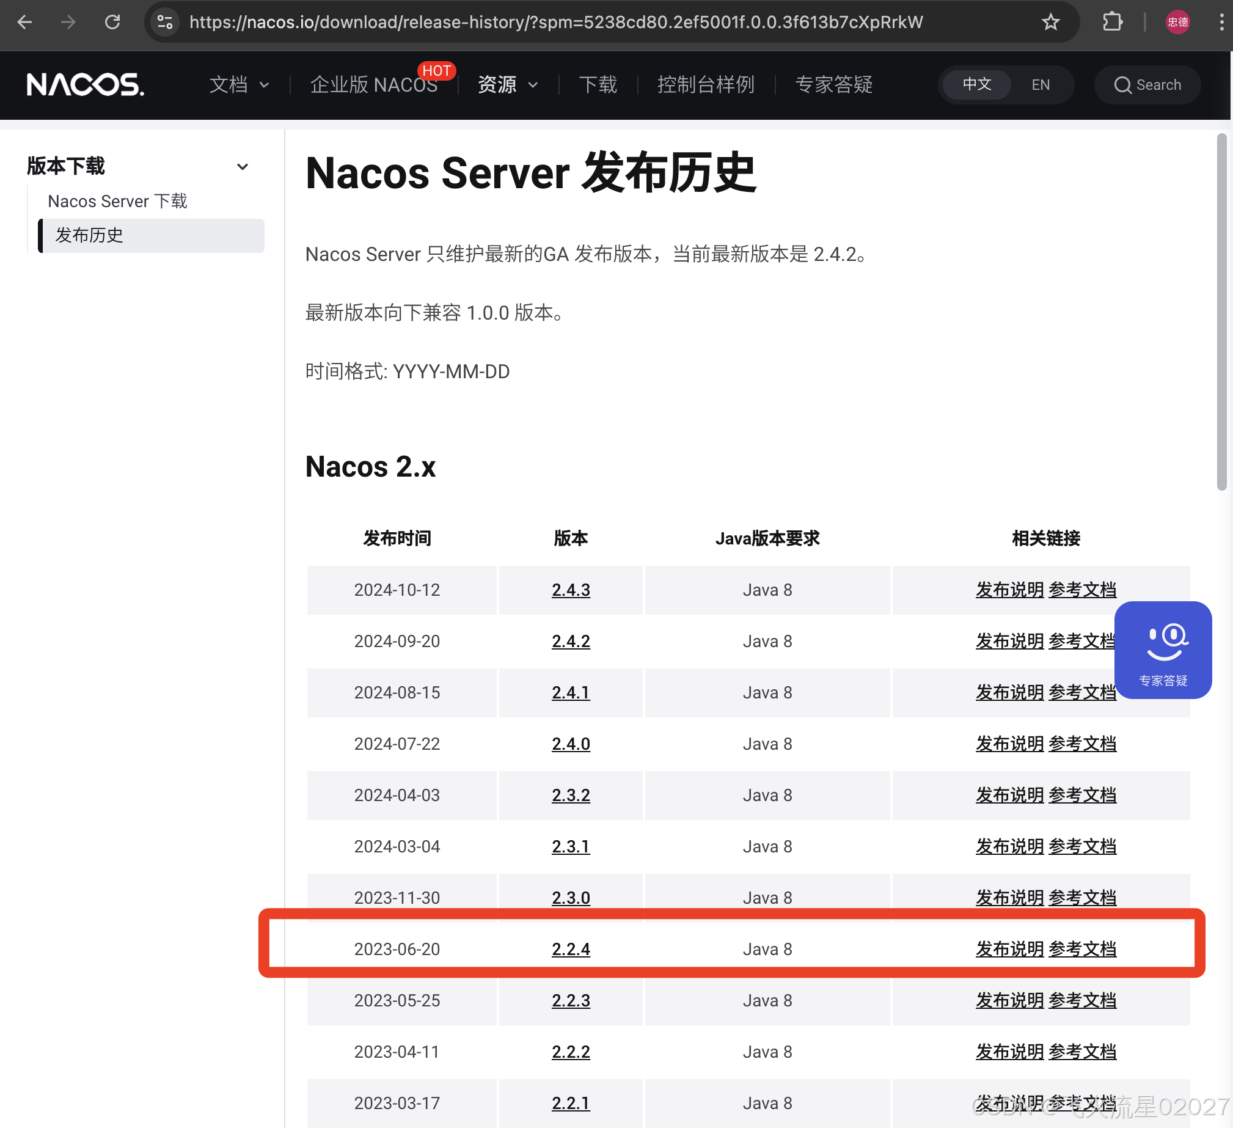Switch language to EN
The image size is (1233, 1128).
[1041, 84]
